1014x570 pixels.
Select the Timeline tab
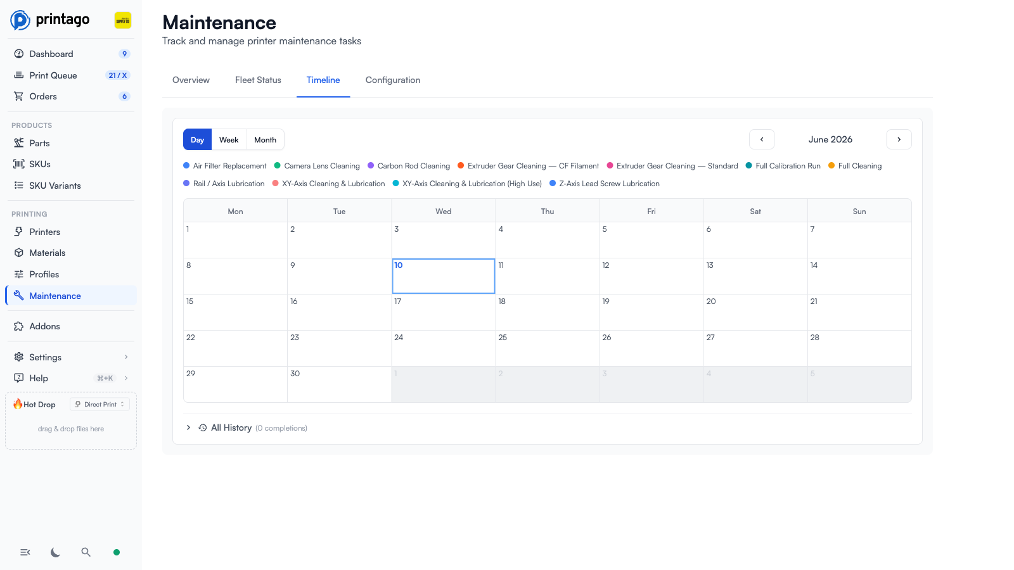pyautogui.click(x=323, y=80)
